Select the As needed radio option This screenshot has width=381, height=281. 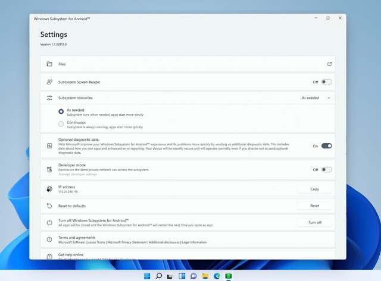pyautogui.click(x=61, y=112)
